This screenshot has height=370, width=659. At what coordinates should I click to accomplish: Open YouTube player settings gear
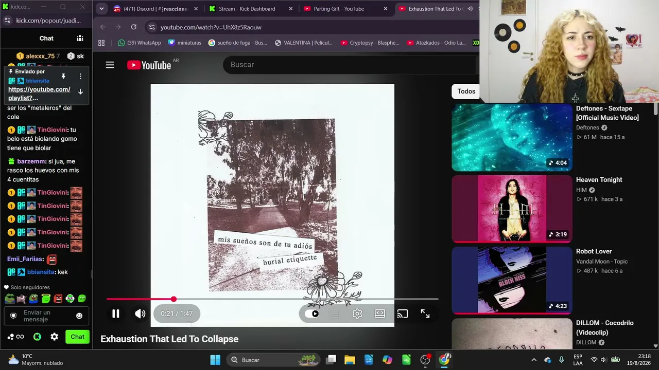click(357, 313)
